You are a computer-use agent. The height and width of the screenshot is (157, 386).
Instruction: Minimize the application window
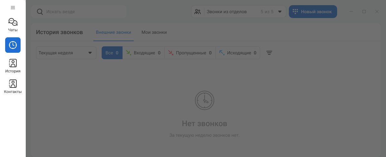[x=352, y=12]
